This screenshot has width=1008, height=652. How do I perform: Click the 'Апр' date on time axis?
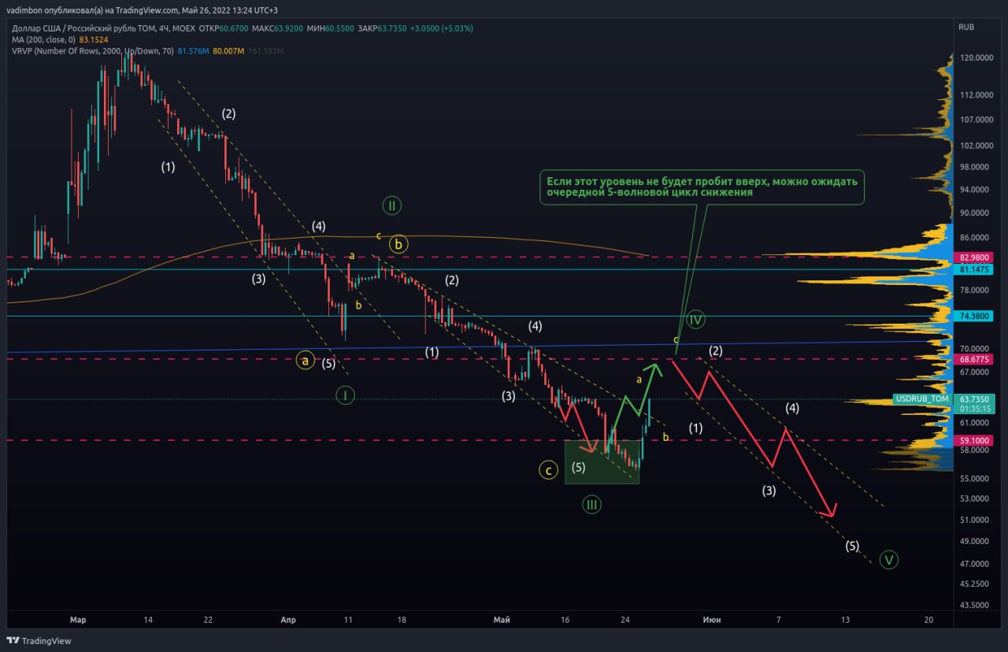pyautogui.click(x=287, y=621)
